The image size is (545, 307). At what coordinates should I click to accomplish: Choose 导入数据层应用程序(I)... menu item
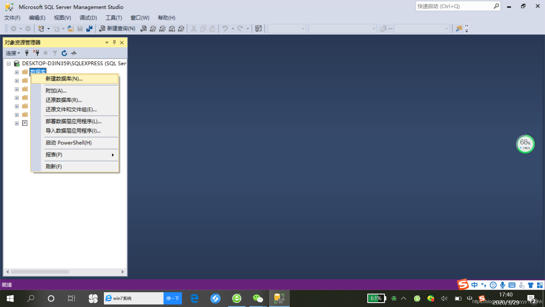[75, 131]
